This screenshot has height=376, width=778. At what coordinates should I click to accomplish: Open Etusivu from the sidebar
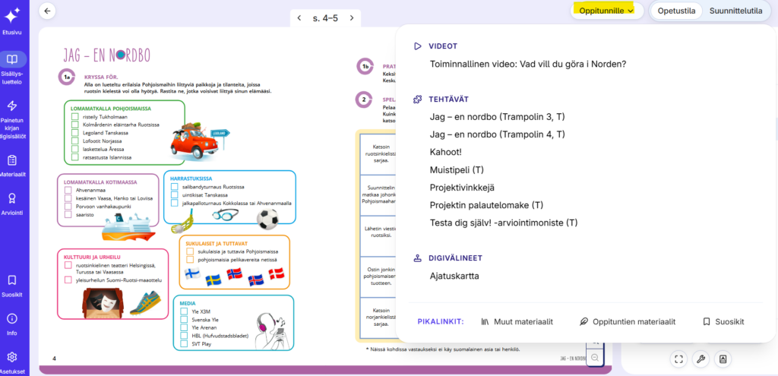(11, 20)
